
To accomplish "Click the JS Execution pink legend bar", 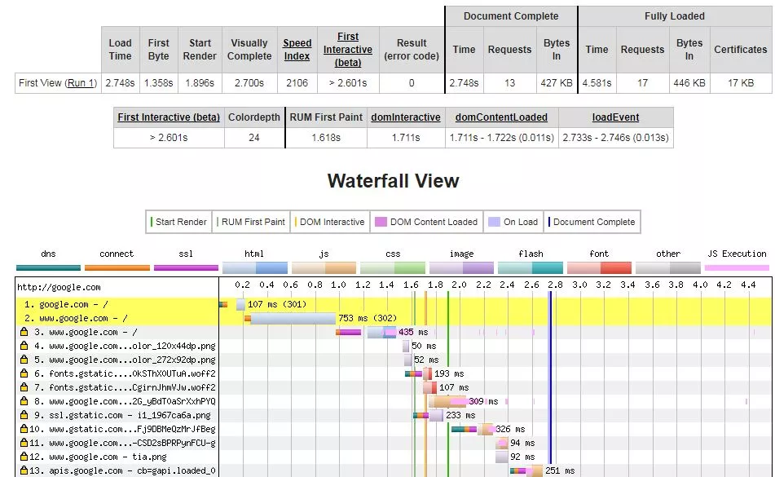I will pos(737,267).
